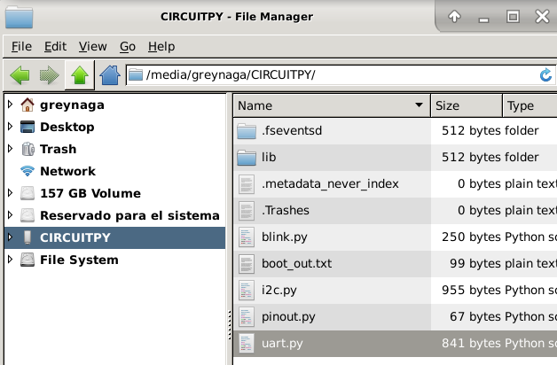Viewport: 557px width, 365px height.
Task: Open the Go menu
Action: pyautogui.click(x=128, y=46)
